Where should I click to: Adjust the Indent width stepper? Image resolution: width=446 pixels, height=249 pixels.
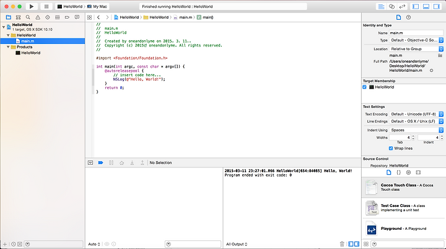pos(442,138)
